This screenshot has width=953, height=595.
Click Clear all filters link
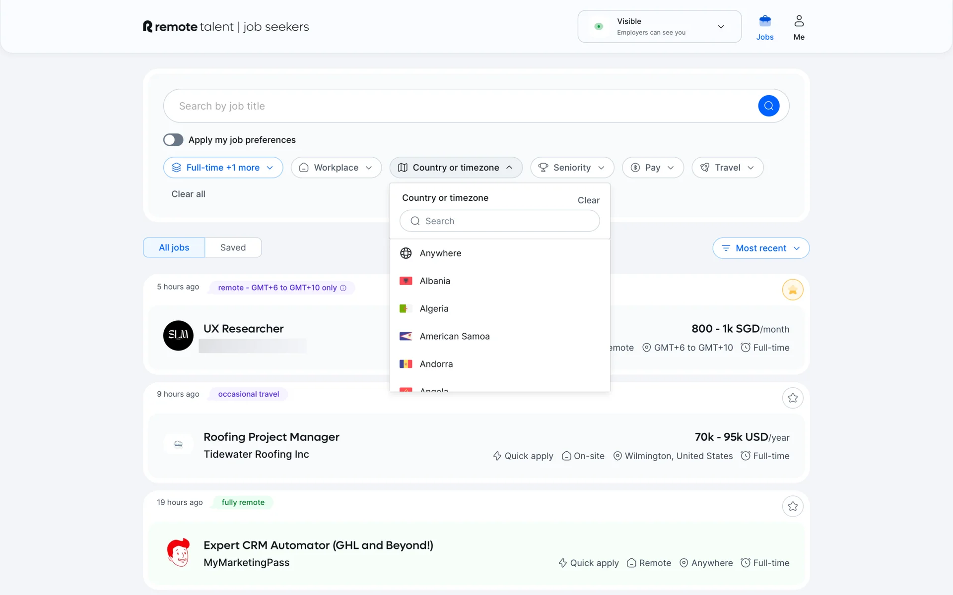188,194
